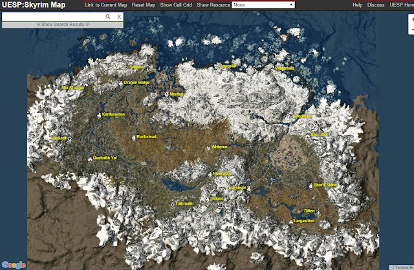
Task: Click the Winterhold label
Action: (x=285, y=68)
